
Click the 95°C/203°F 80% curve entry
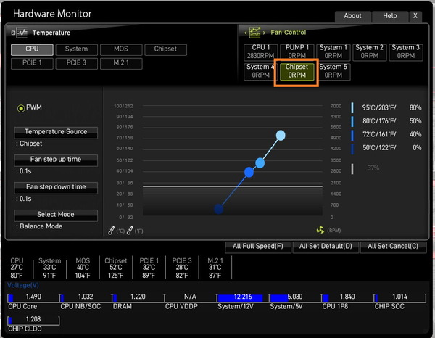[386, 107]
